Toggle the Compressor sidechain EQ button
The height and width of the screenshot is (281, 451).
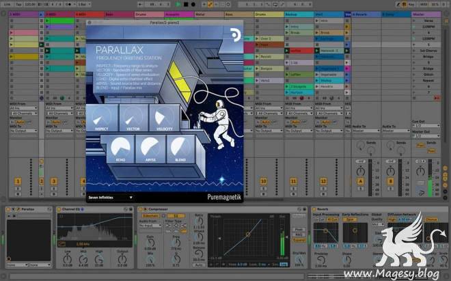[176, 215]
